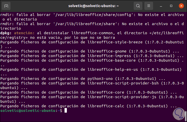Click the 'libreoffice-script-provider-bsh' package name

tap(123, 83)
